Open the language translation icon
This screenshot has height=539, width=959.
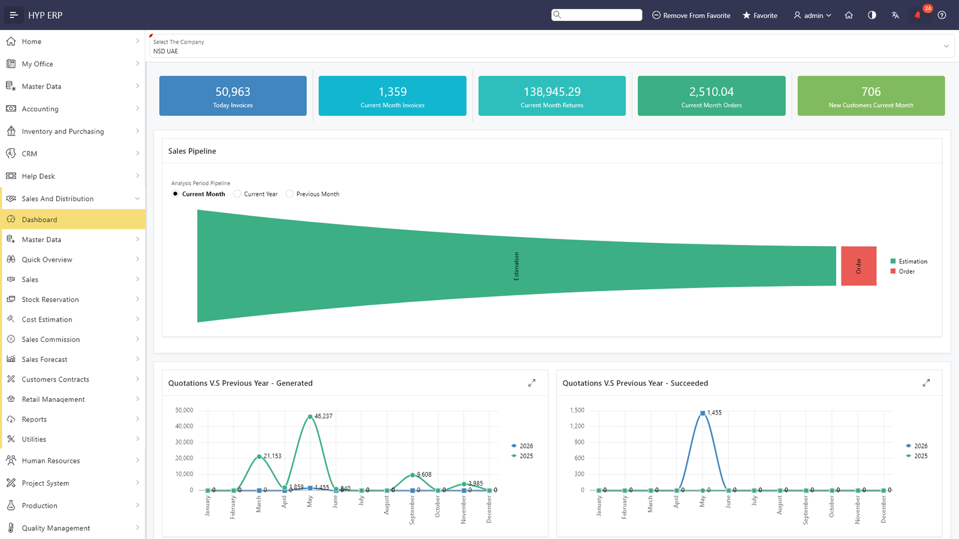895,15
